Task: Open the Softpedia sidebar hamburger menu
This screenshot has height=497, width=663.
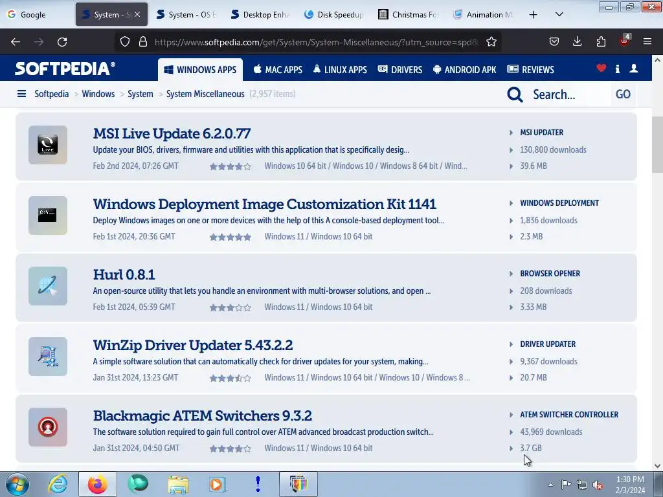Action: pos(21,93)
